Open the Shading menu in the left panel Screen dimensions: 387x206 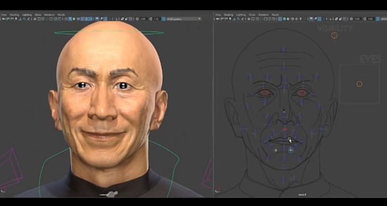click(14, 15)
